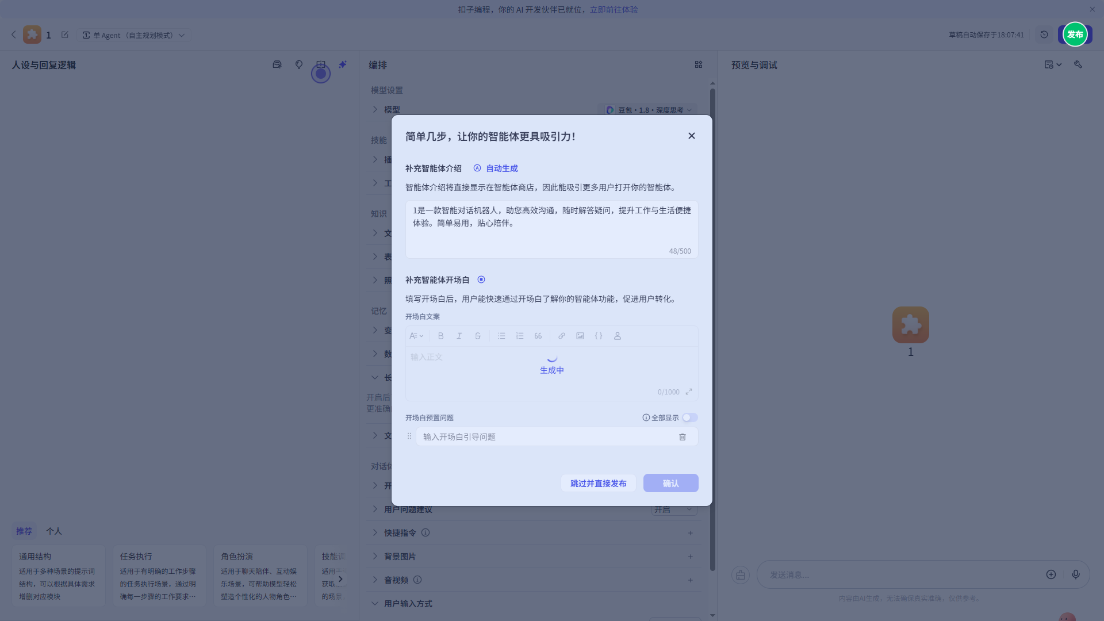Insert an image into the opening text
This screenshot has width=1104, height=621.
click(580, 336)
